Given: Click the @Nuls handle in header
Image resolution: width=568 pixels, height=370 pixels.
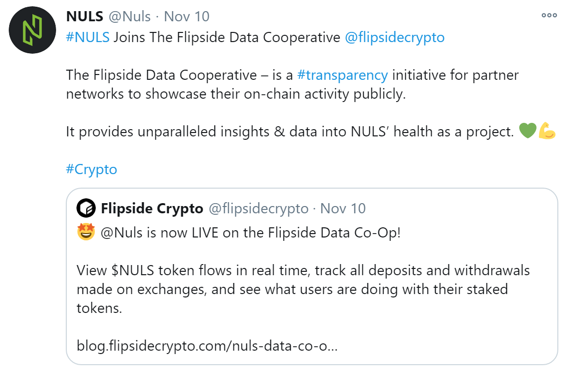Looking at the screenshot, I should pyautogui.click(x=129, y=16).
